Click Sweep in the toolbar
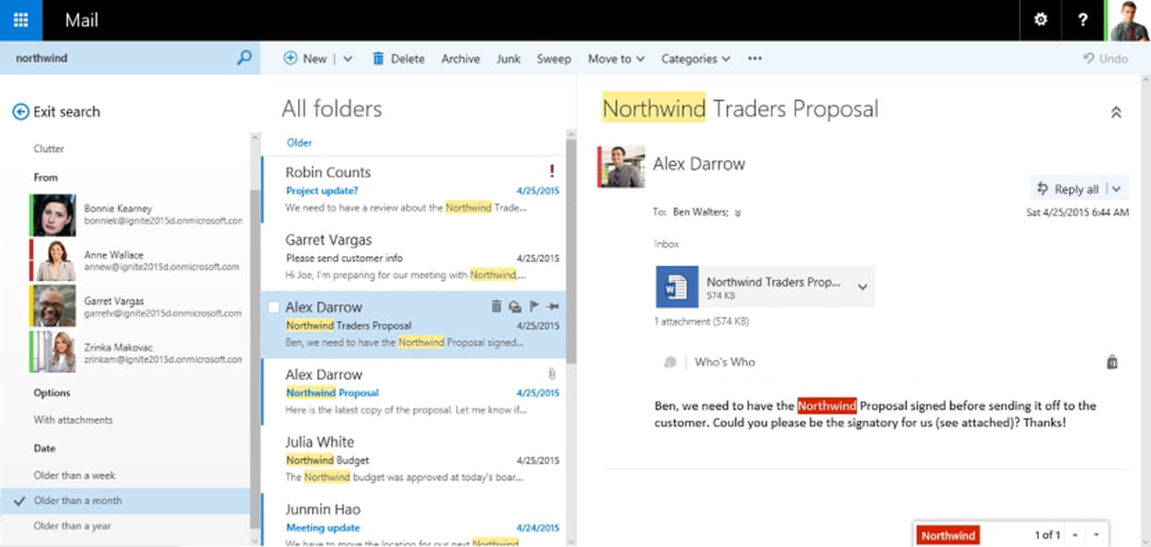1151x547 pixels. 553,58
